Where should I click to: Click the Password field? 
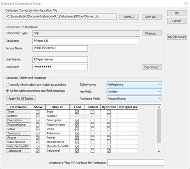[60, 67]
